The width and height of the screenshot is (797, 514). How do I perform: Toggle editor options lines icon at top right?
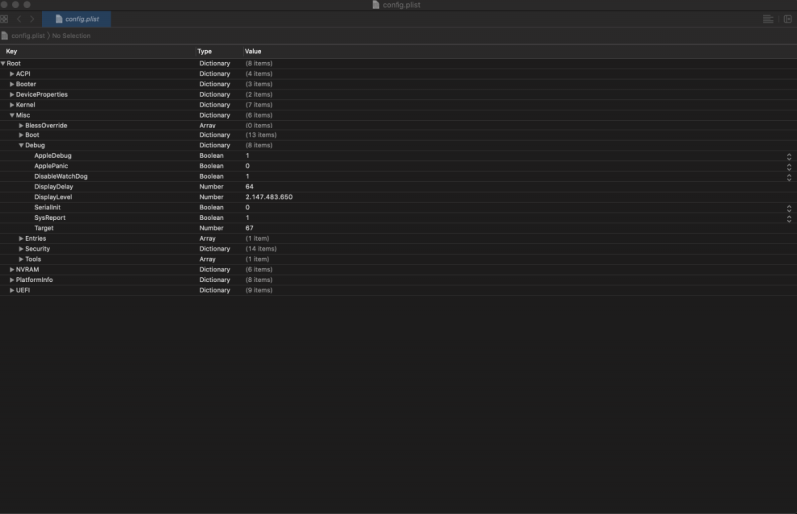768,19
